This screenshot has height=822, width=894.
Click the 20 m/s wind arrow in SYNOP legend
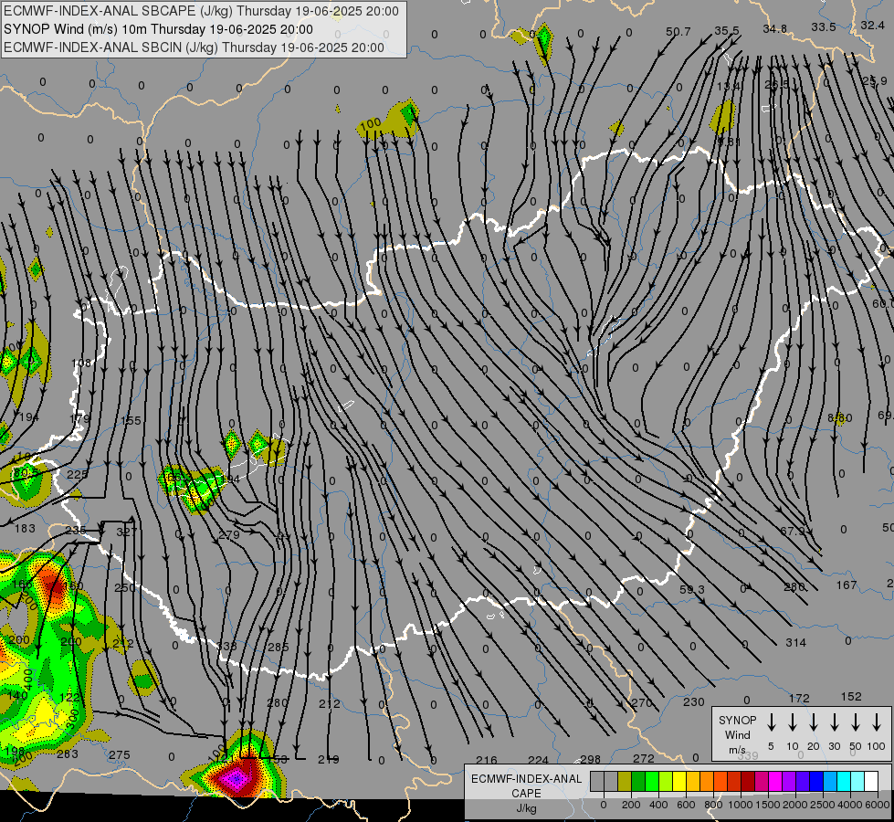point(813,722)
